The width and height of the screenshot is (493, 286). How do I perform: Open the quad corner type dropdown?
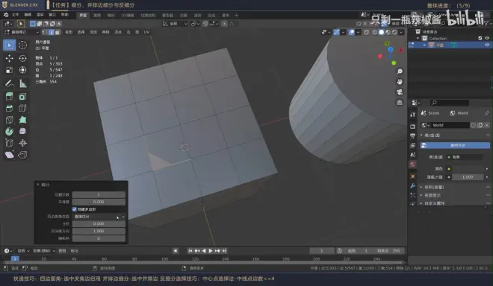99,217
